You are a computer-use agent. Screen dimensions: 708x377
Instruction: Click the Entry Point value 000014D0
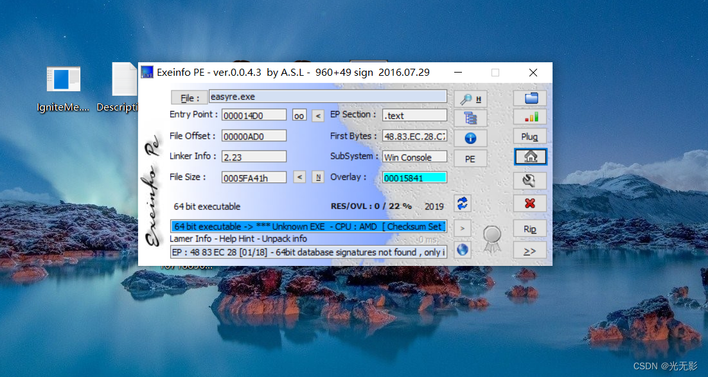[254, 115]
